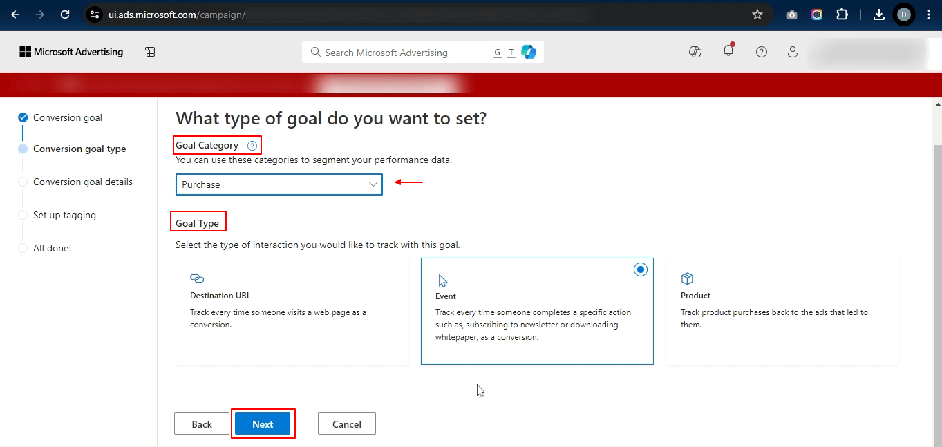Click the Destination URL link icon
The image size is (942, 447).
(197, 278)
